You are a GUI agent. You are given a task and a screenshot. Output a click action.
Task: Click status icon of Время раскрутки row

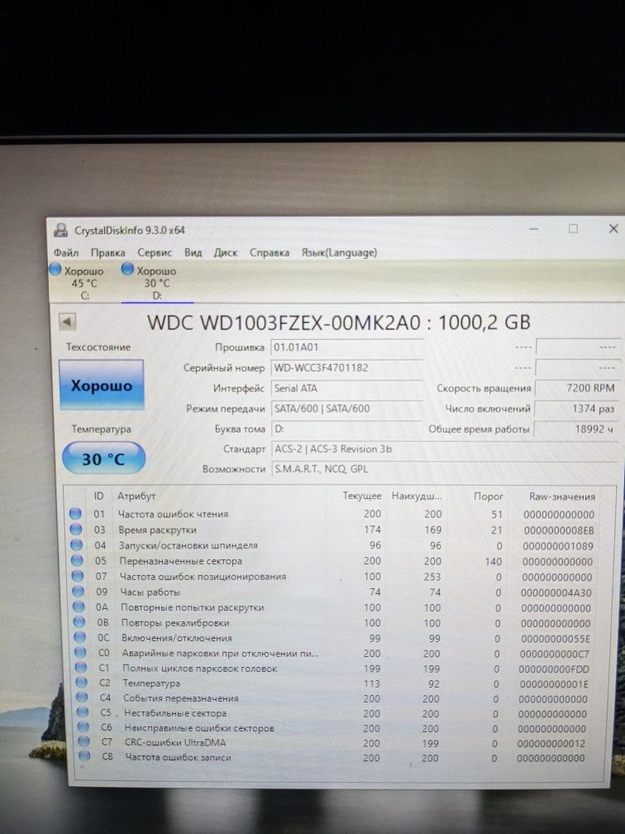click(76, 530)
